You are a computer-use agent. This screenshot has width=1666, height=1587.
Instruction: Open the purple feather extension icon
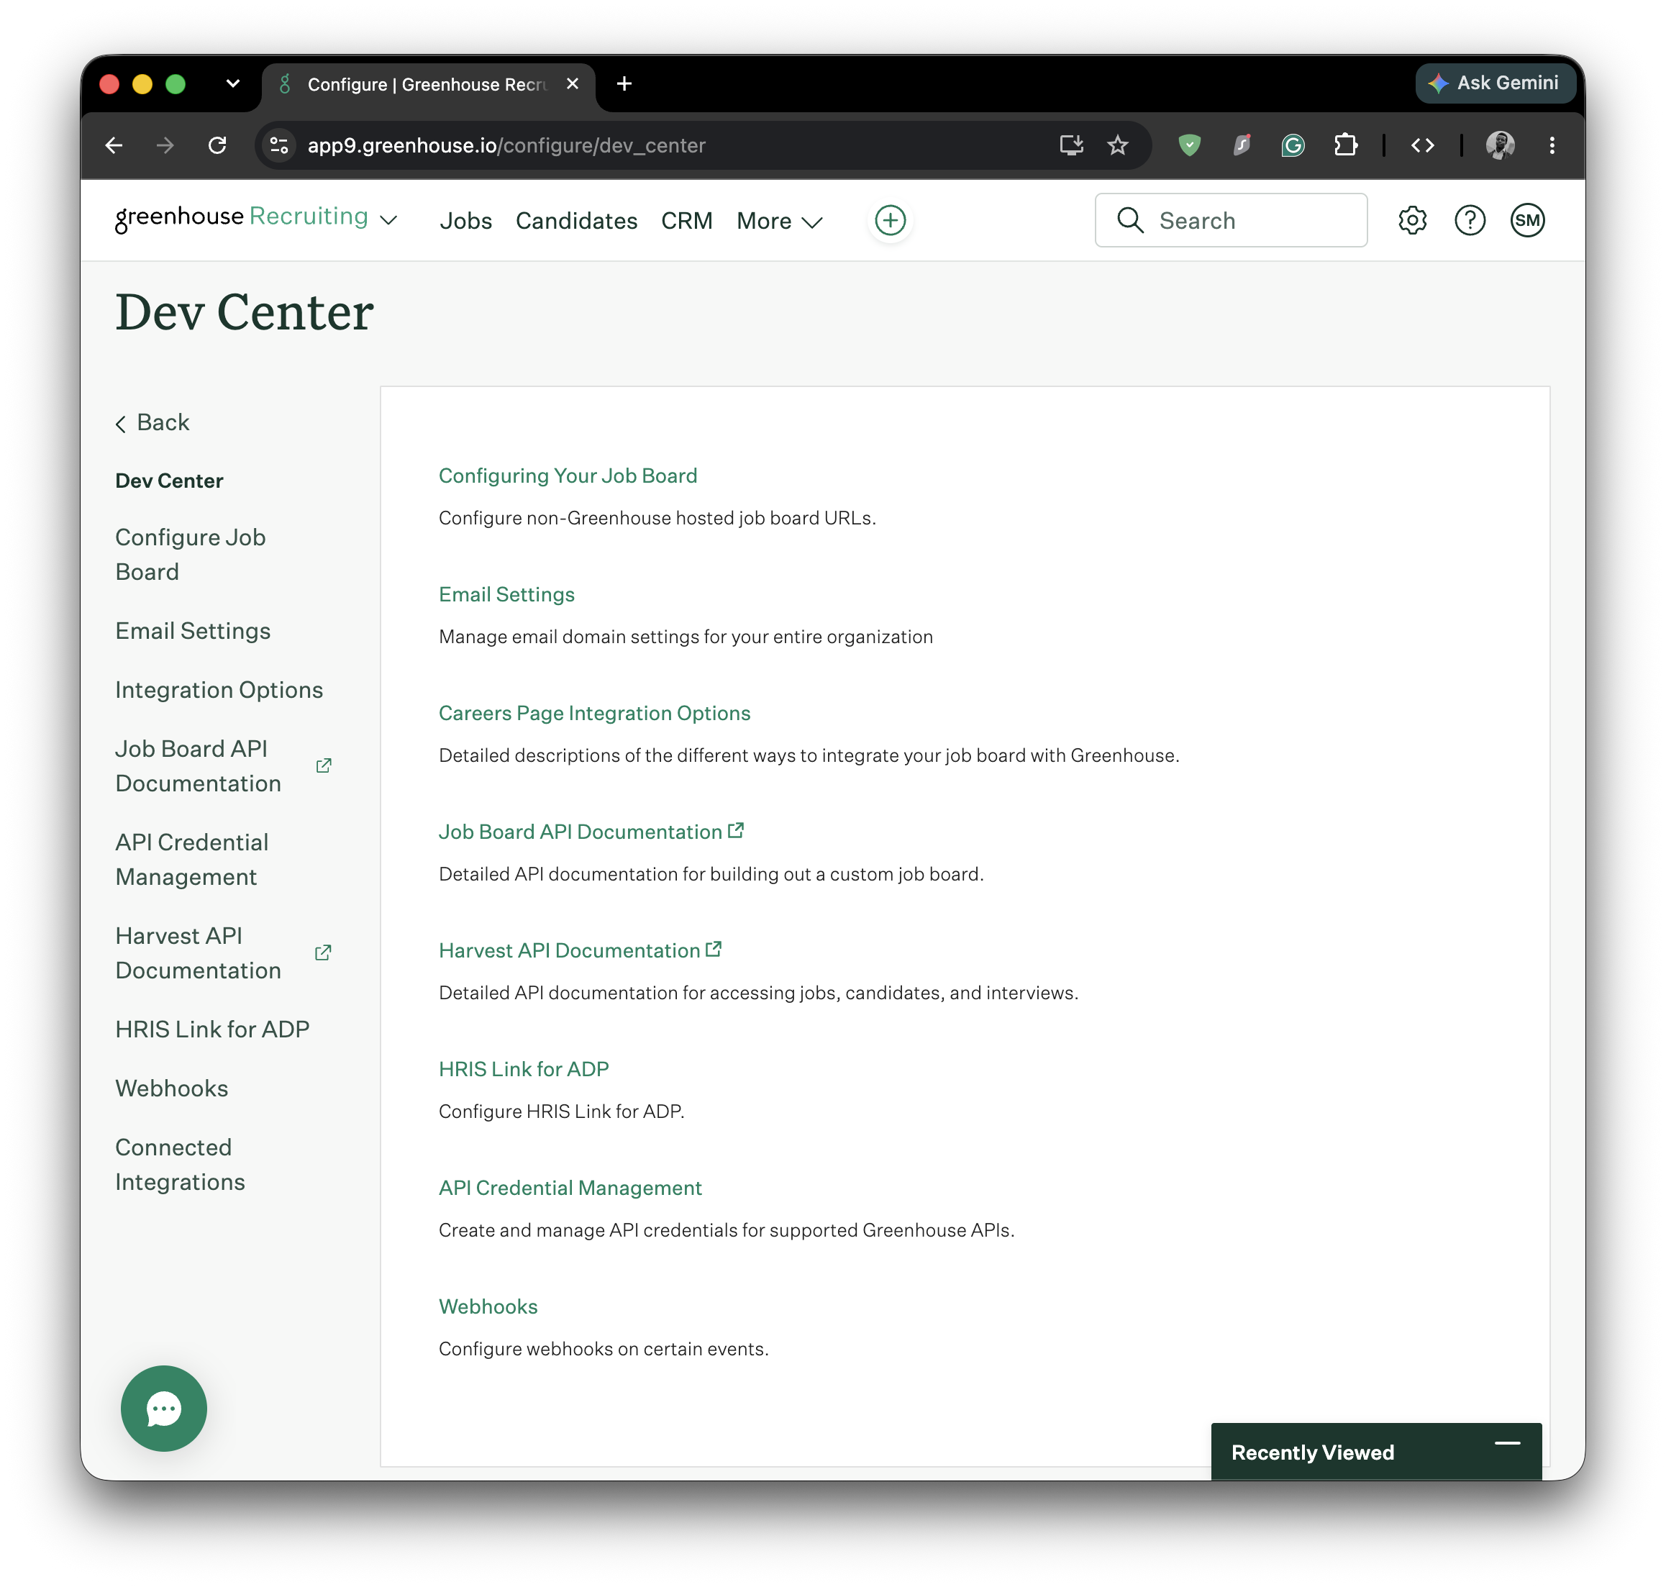click(1241, 145)
